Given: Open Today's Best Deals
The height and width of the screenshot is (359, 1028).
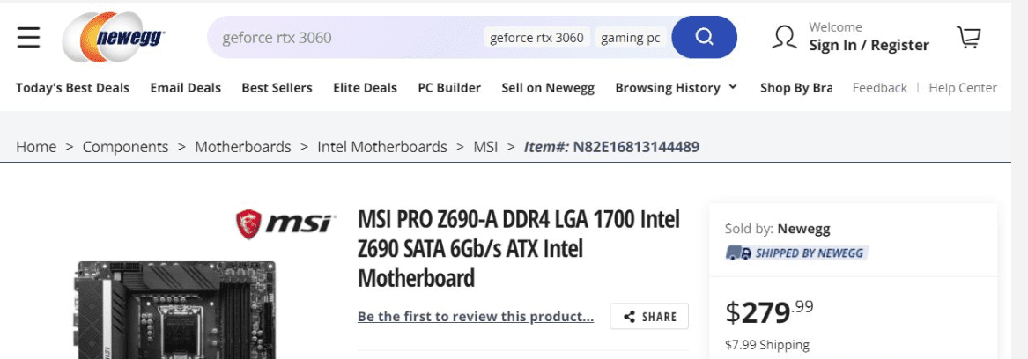Looking at the screenshot, I should pyautogui.click(x=73, y=88).
